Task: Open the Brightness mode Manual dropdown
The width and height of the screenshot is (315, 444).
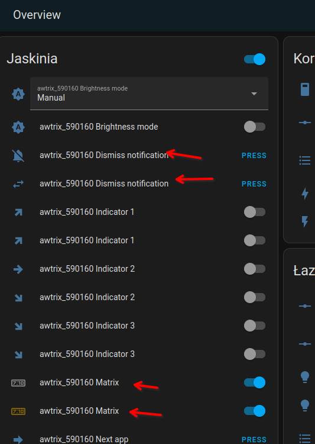Action: [x=149, y=94]
